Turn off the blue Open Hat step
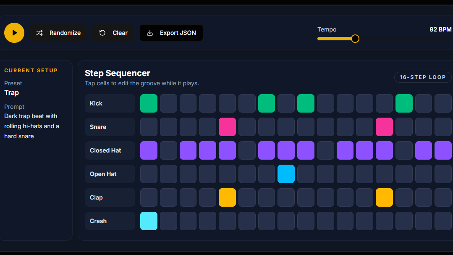Viewport: 453px width, 255px height. coord(286,174)
